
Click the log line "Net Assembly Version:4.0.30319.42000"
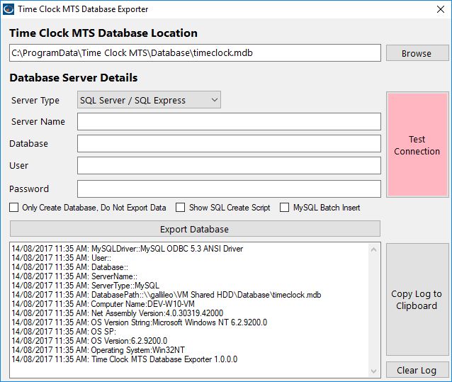118,313
